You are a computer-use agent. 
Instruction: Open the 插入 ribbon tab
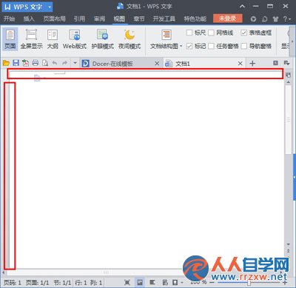(x=29, y=19)
